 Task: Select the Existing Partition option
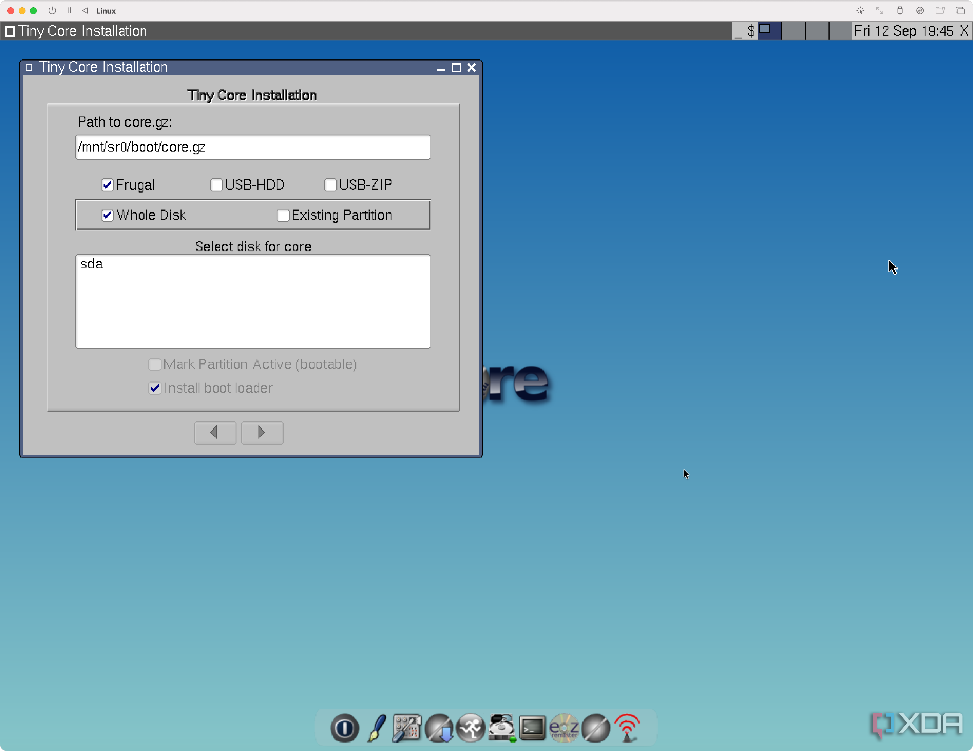283,215
